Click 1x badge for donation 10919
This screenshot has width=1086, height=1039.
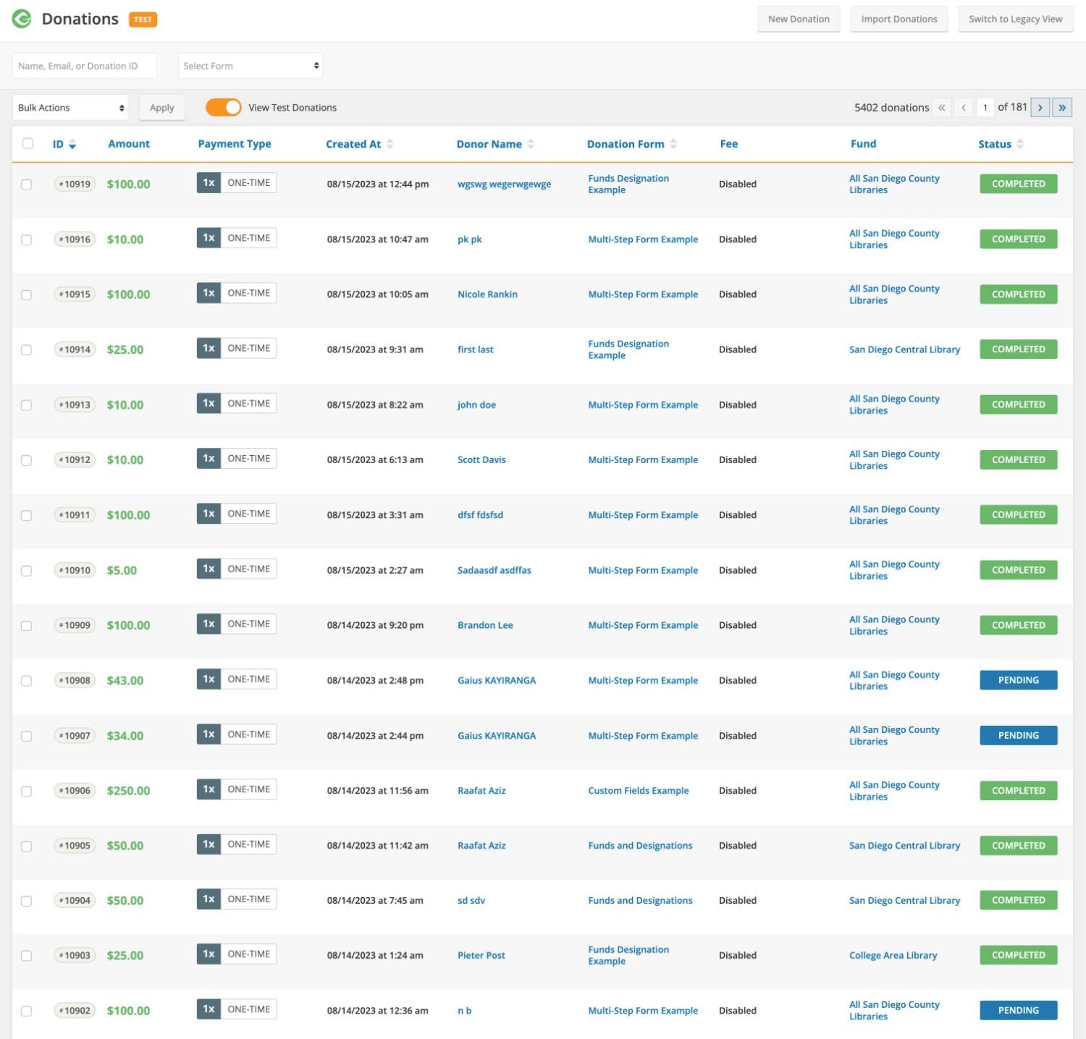(209, 182)
